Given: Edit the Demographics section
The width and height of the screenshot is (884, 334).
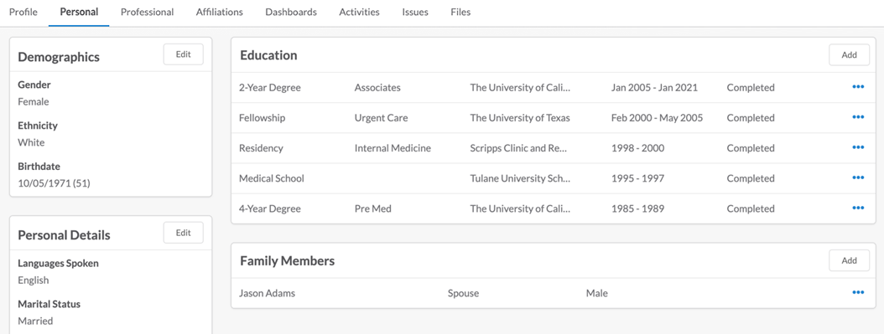Looking at the screenshot, I should (183, 54).
